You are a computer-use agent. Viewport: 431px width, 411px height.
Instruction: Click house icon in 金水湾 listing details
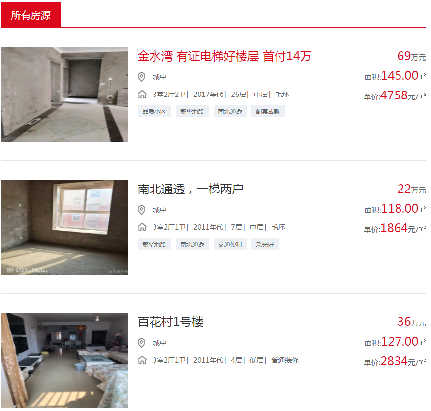(x=142, y=95)
